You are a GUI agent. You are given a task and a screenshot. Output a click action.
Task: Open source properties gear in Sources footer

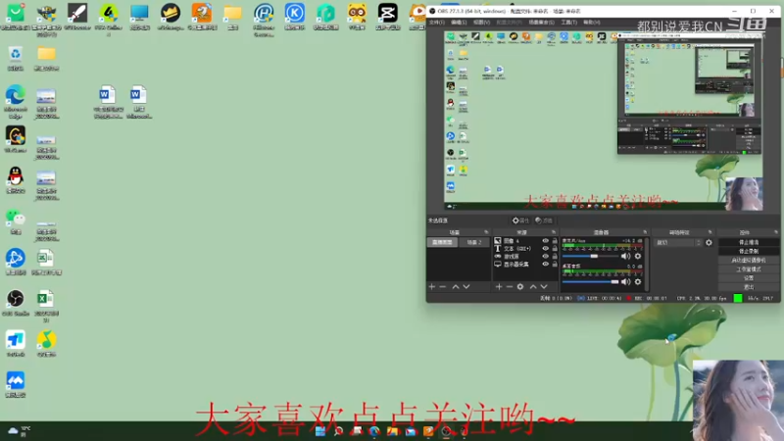[x=520, y=286]
